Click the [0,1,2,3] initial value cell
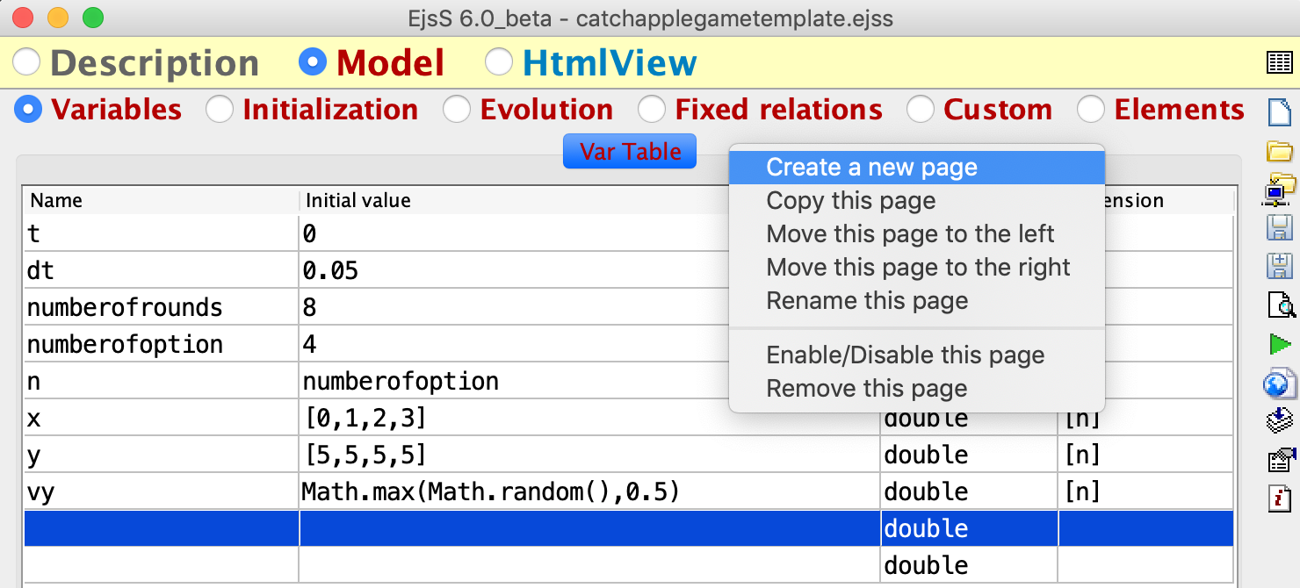The height and width of the screenshot is (588, 1300). (589, 418)
